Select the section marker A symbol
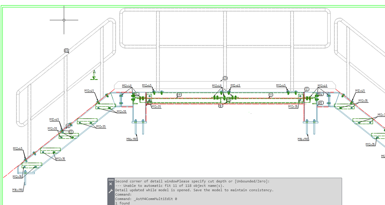 94,75
